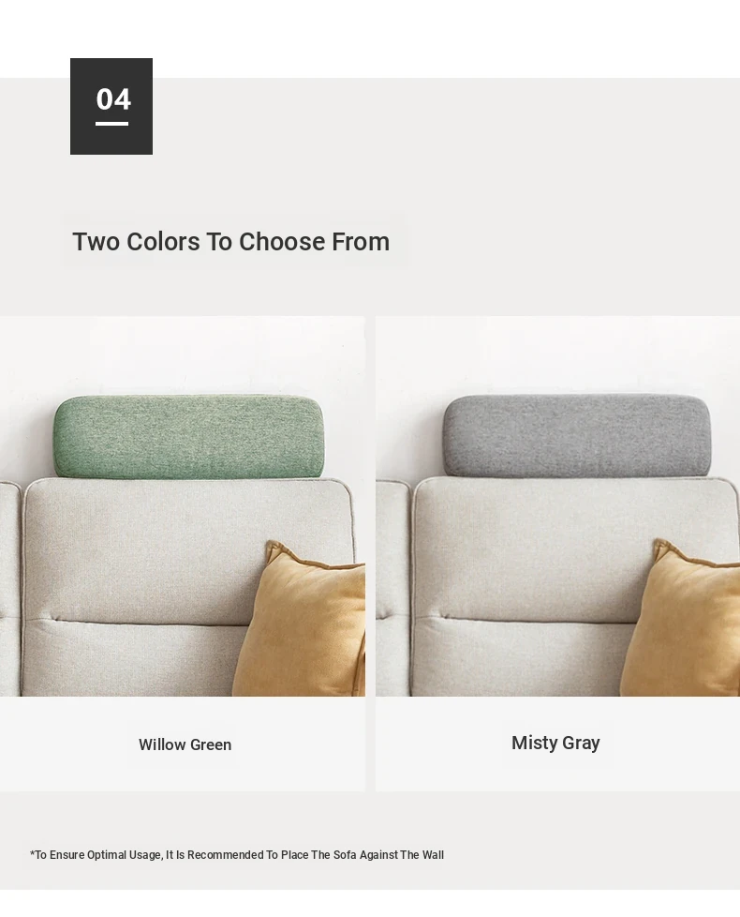Click the Two Colors To Choose From heading
The height and width of the screenshot is (917, 740).
(x=230, y=242)
